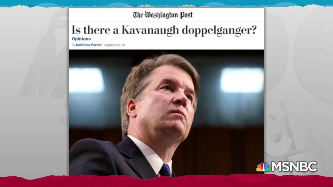Click the Kavanaugh doppelganger headline
This screenshot has width=333, height=187.
point(164,30)
